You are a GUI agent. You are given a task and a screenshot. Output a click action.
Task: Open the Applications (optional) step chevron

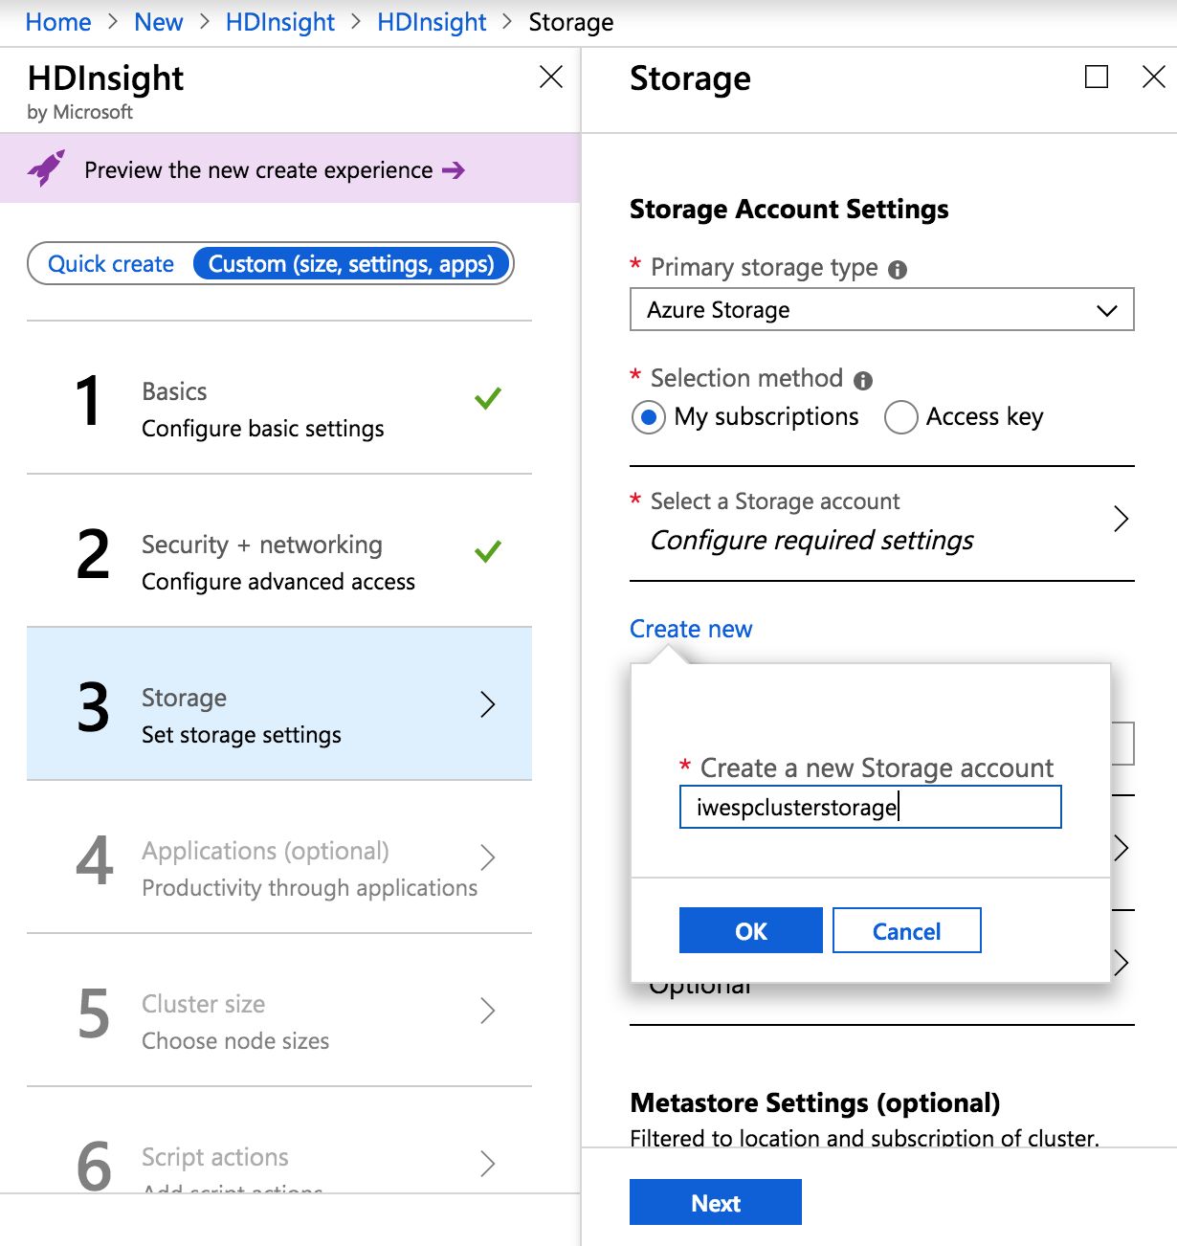point(488,857)
